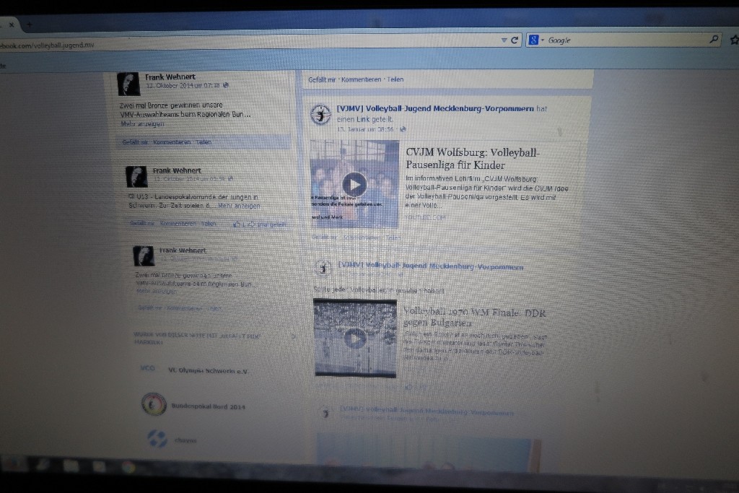739x493 pixels.
Task: Open Google Chrome from the taskbar
Action: [127, 467]
